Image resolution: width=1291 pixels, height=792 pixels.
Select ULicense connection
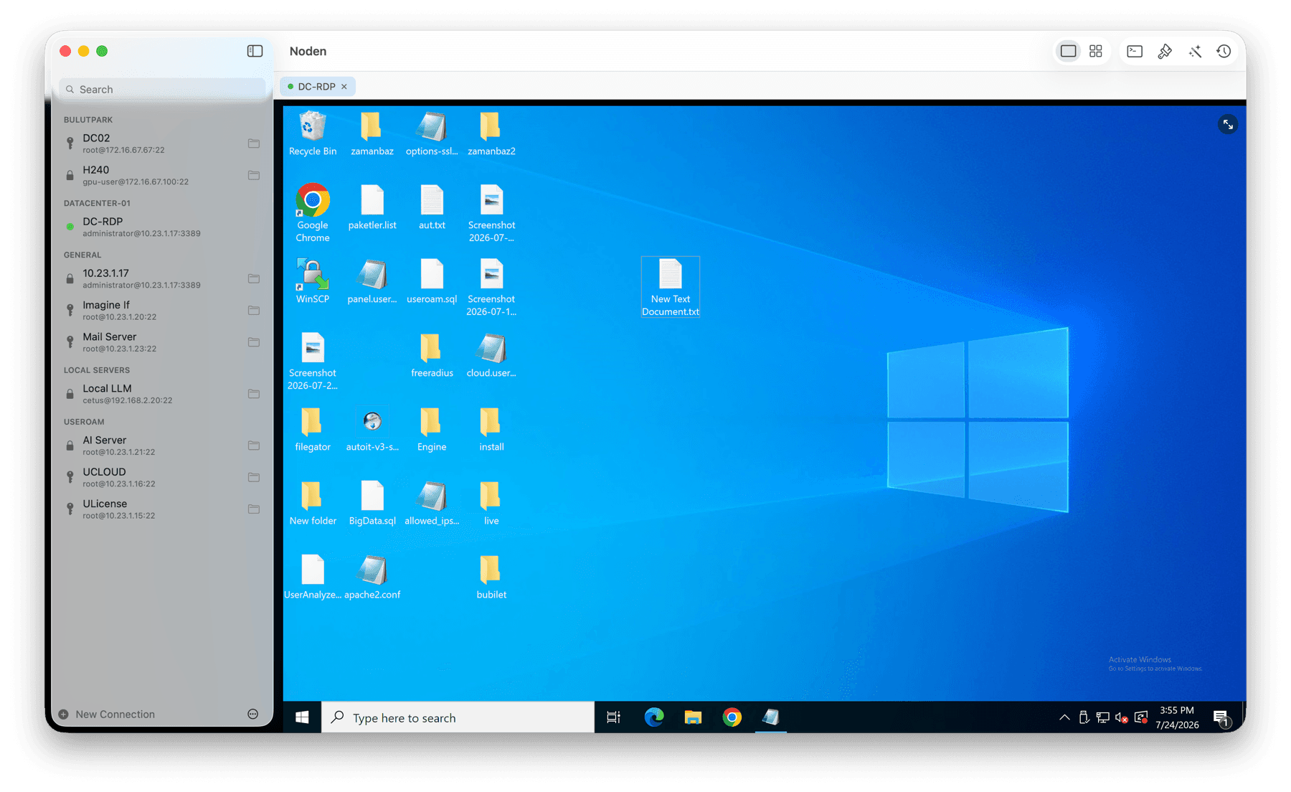tap(162, 509)
